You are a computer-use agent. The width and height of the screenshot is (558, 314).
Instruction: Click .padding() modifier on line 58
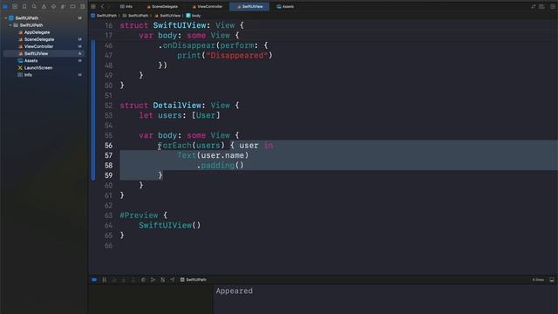pyautogui.click(x=221, y=166)
